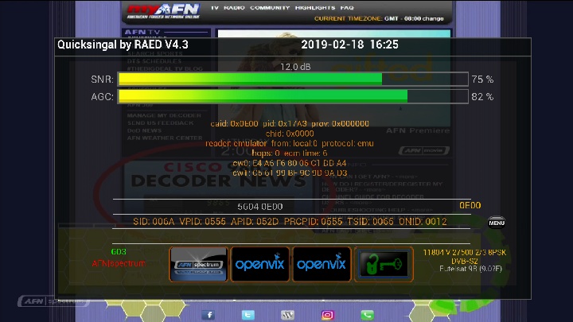573x322 pixels.
Task: Open the FAQ menu item
Action: point(347,8)
